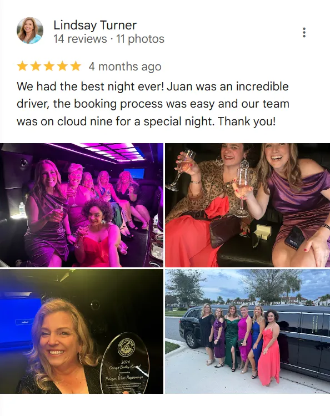
Task: Click Lindsay Turner's round profile avatar
Action: (x=30, y=31)
